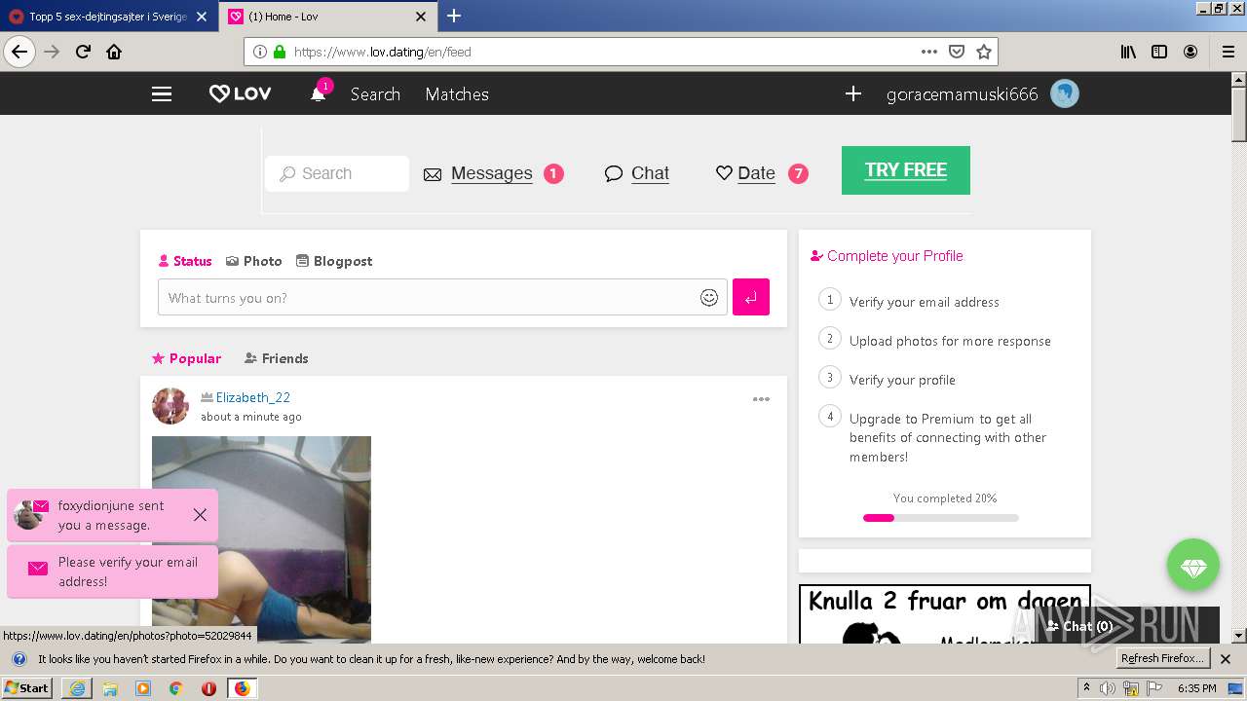Open the page actions three-dot menu
This screenshot has height=701, width=1247.
click(x=928, y=52)
